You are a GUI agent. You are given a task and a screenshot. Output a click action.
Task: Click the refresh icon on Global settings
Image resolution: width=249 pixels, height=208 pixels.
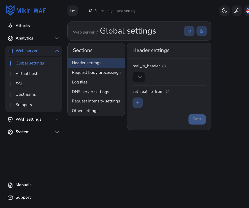point(189,31)
